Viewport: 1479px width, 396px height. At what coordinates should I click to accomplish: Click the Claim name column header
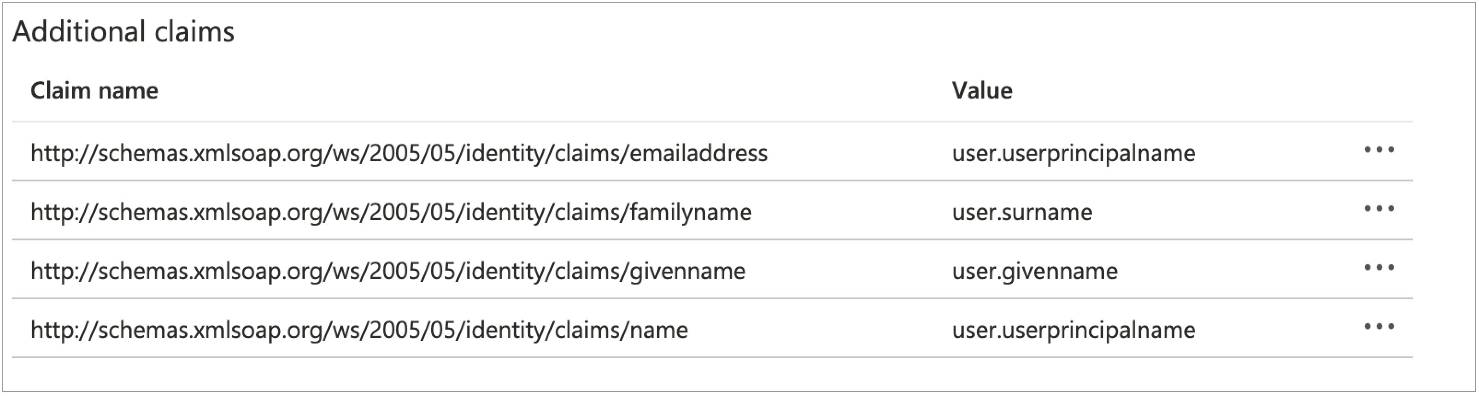[x=94, y=91]
